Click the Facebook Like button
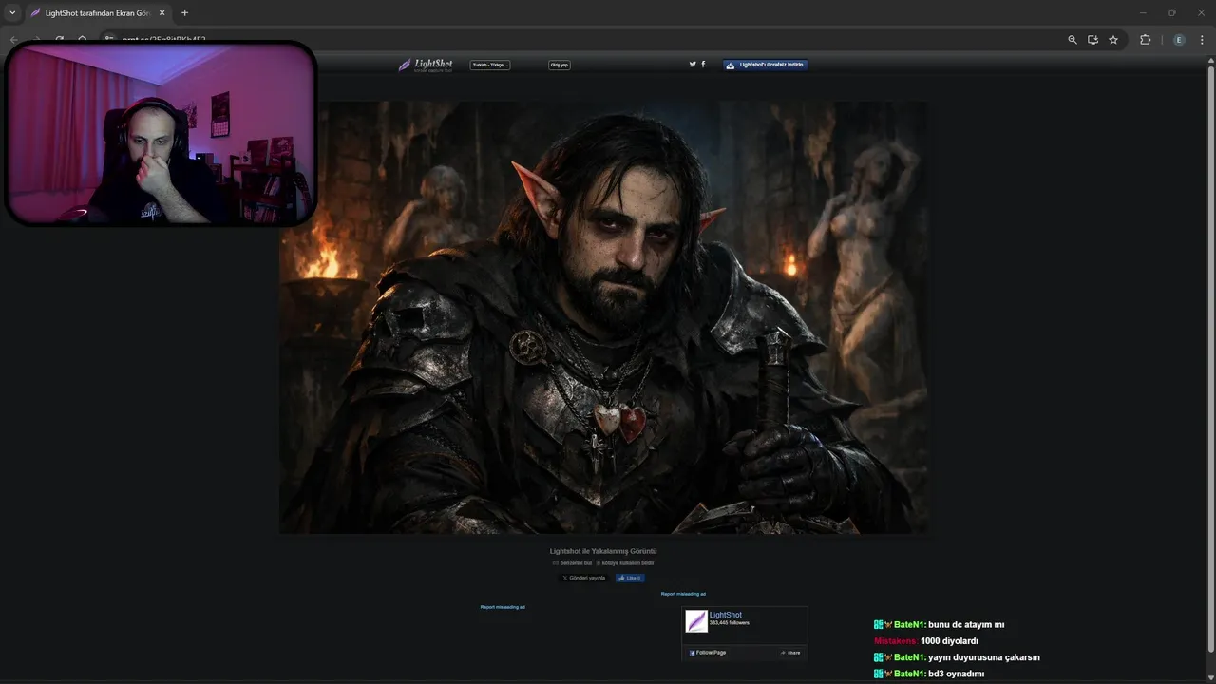The height and width of the screenshot is (684, 1216). pos(630,578)
